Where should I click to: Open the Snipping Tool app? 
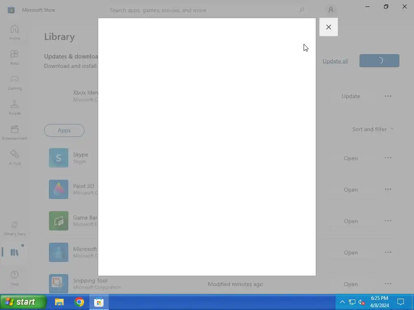point(351,284)
